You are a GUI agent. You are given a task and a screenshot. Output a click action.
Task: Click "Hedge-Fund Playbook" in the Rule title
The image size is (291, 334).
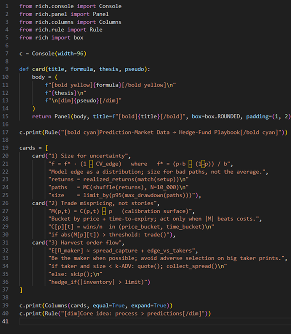pos(210,133)
